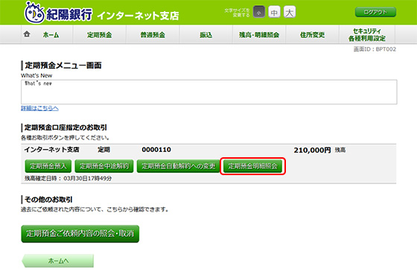The width and height of the screenshot is (417, 272).
Task: Set text size to medium (中)
Action: point(274,12)
